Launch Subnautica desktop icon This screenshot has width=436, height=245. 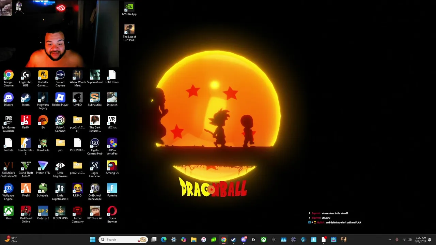click(95, 100)
